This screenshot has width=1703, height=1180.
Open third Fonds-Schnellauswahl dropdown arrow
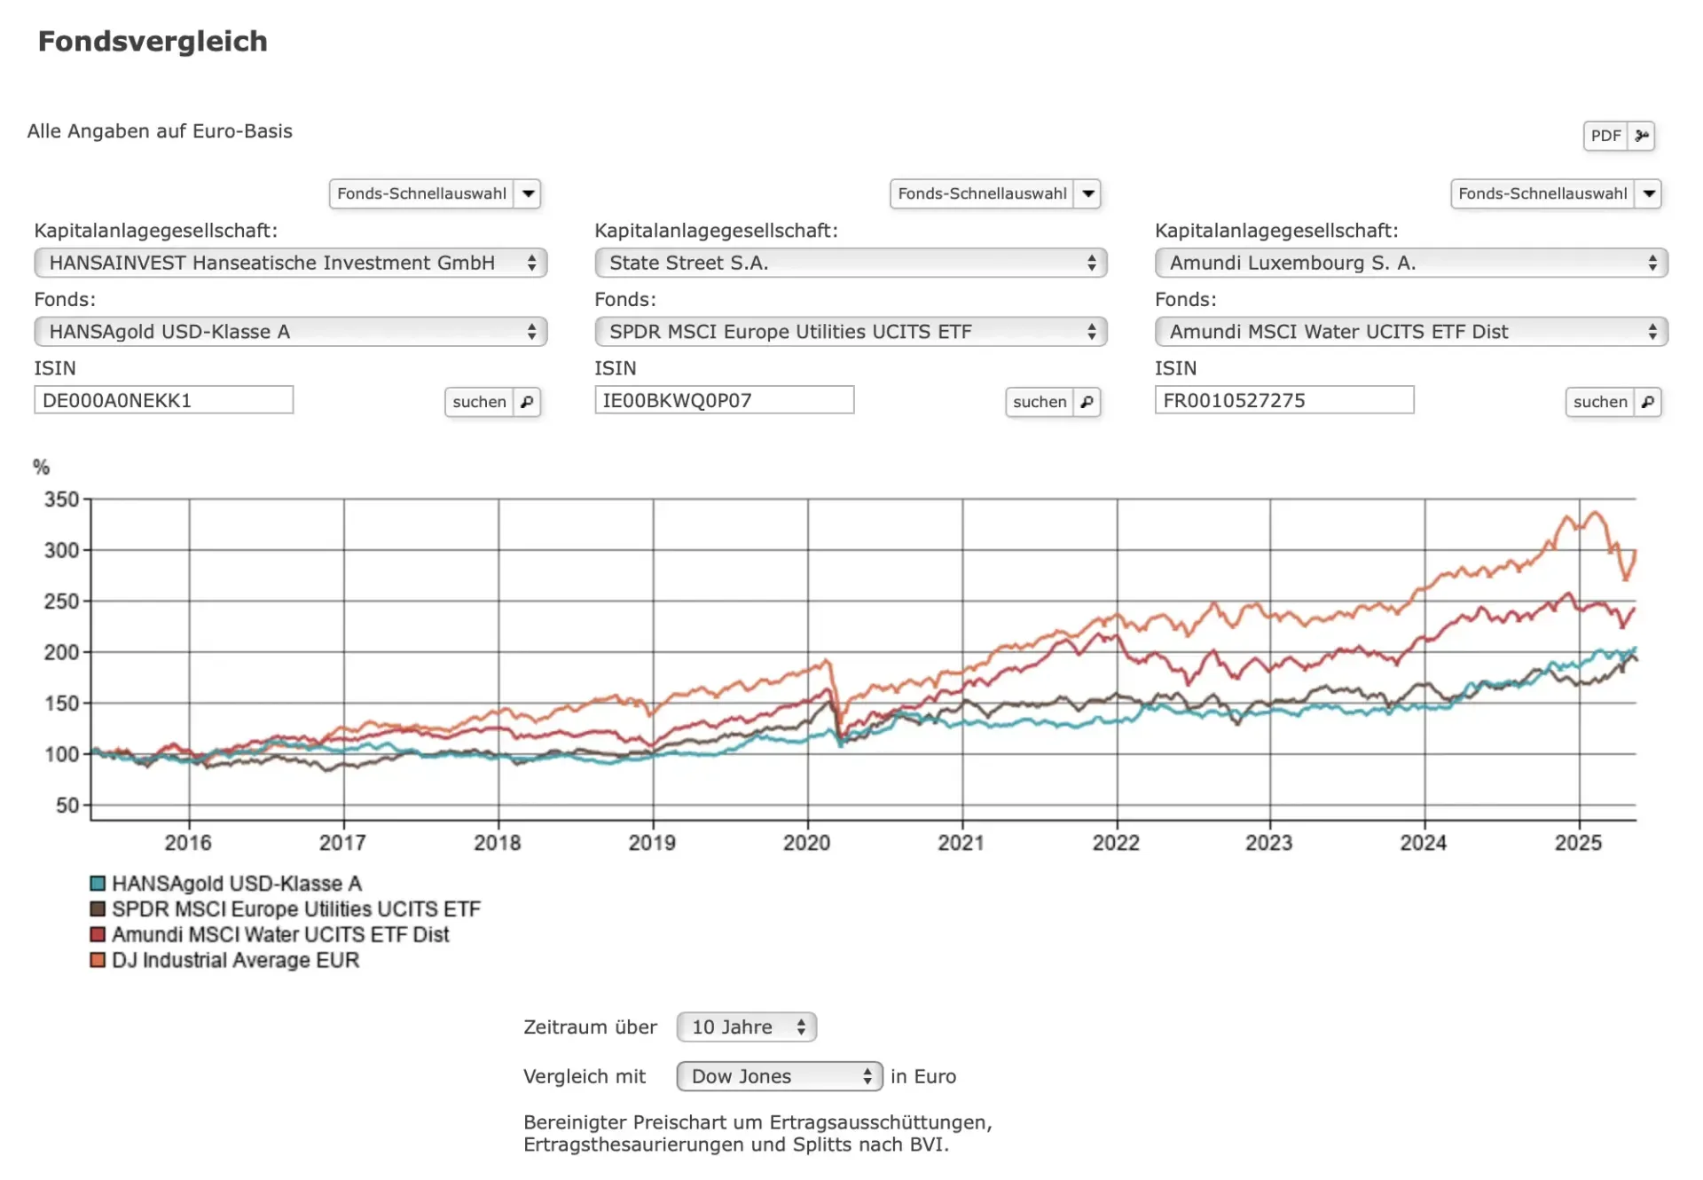[1649, 193]
